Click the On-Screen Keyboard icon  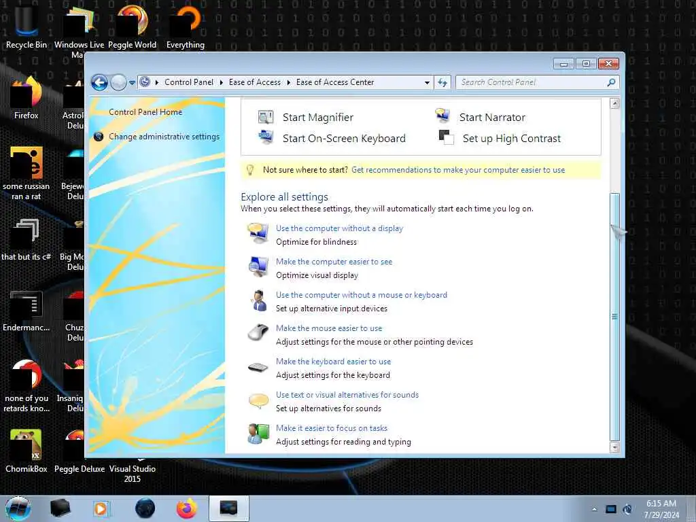[266, 137]
